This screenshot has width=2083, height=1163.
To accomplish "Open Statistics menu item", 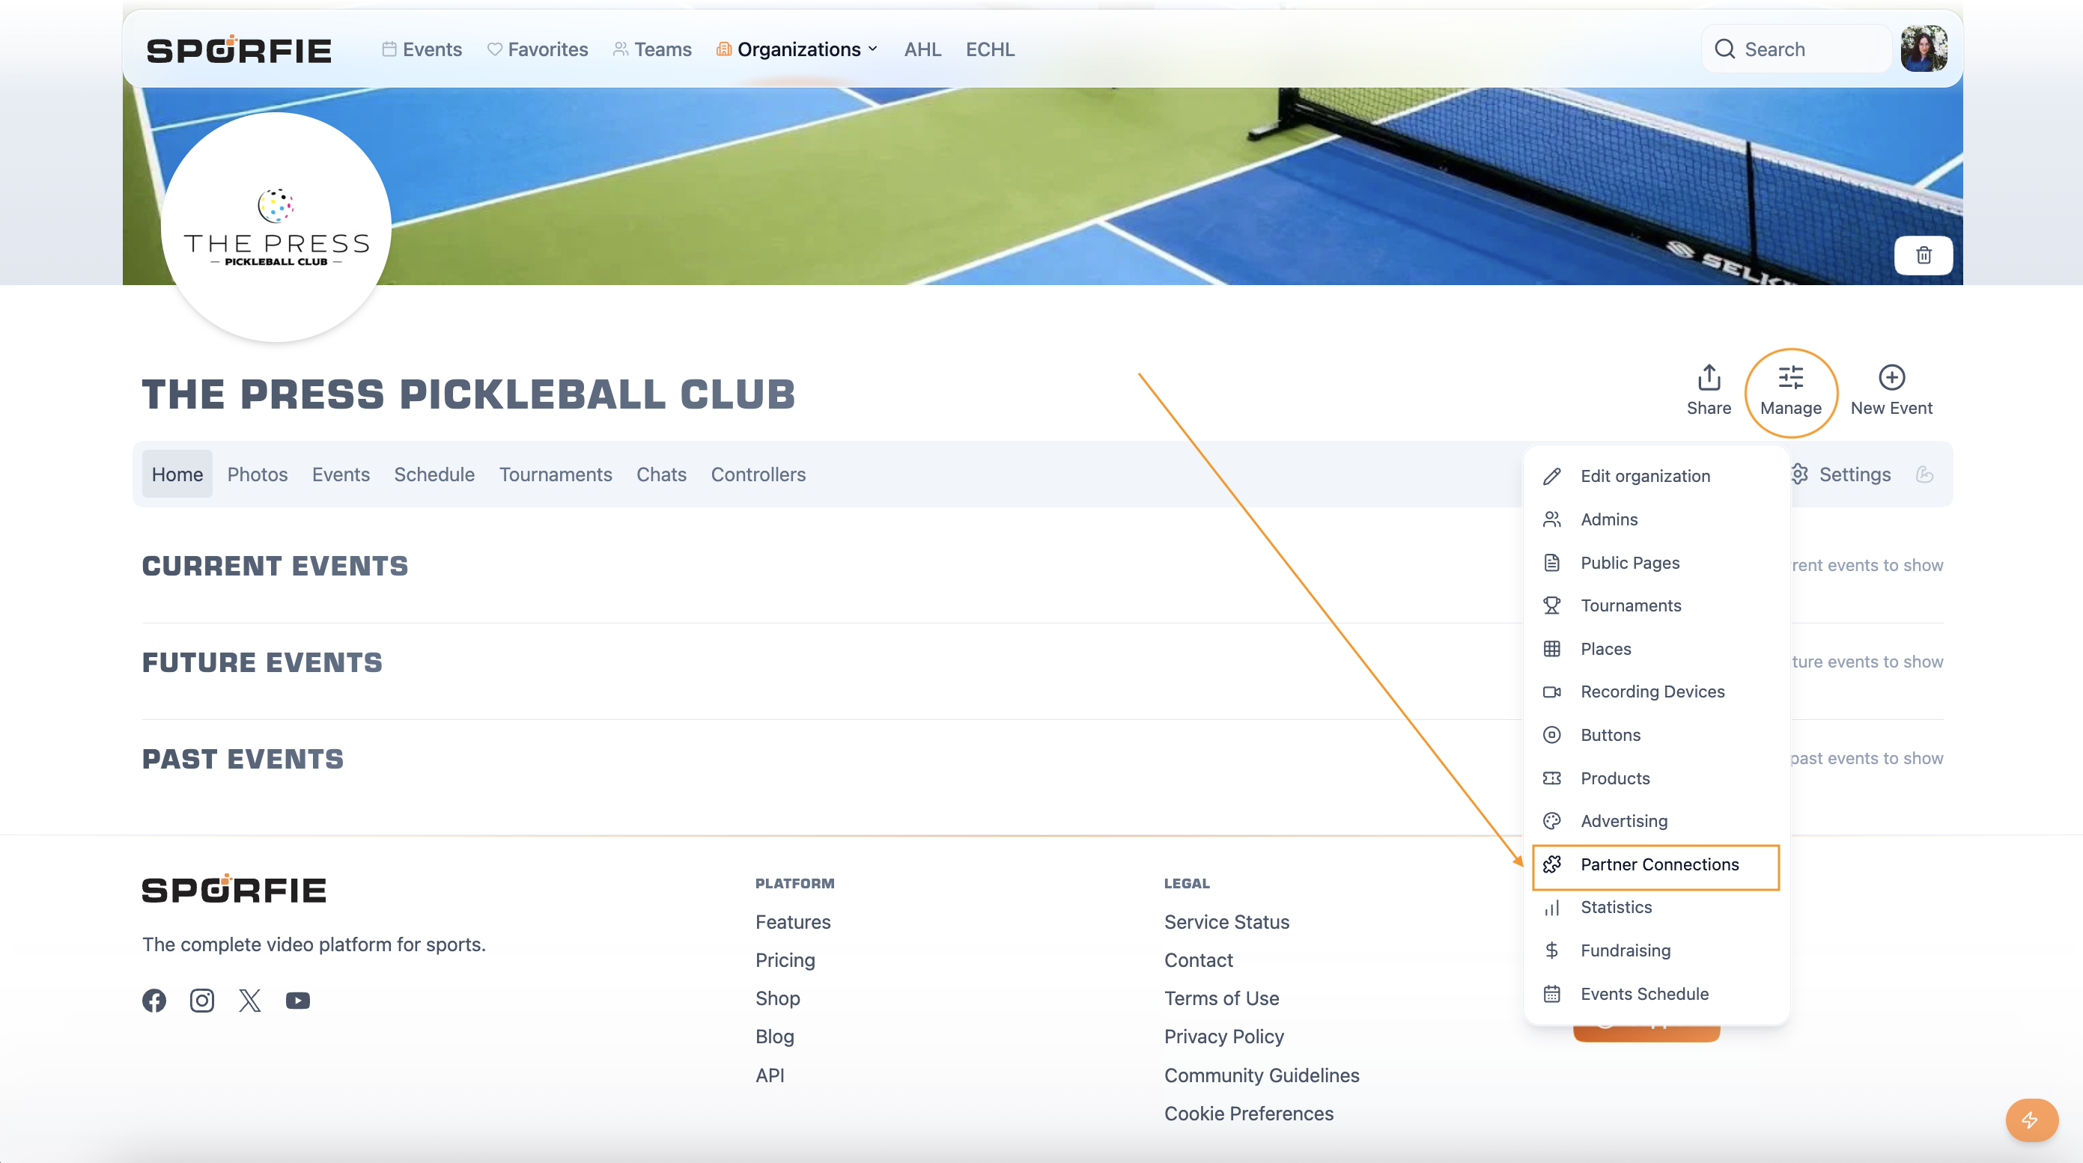I will pyautogui.click(x=1656, y=908).
